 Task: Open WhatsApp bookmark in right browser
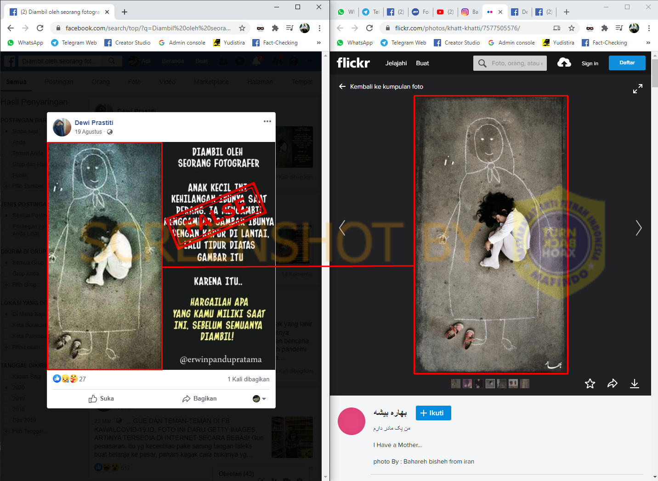pos(355,43)
